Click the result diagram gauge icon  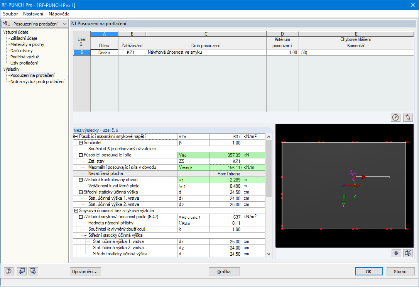pyautogui.click(x=395, y=117)
